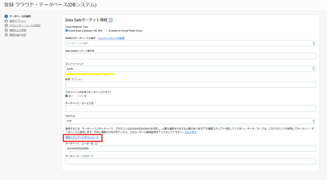
Task: Click info icon next to データベース・ユーザー名
Action: click(x=96, y=143)
